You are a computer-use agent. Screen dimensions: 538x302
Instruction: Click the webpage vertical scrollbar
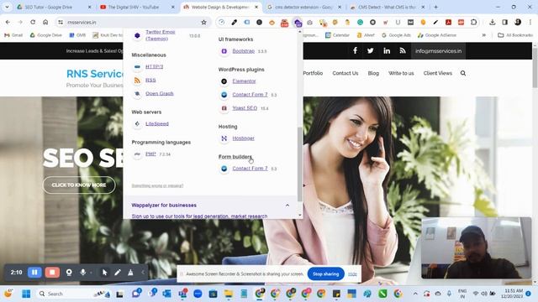coord(535,69)
